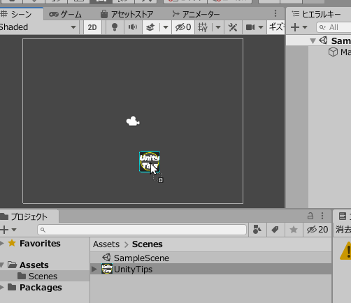Click the scene camera settings icon
The image size is (351, 303).
[250, 27]
